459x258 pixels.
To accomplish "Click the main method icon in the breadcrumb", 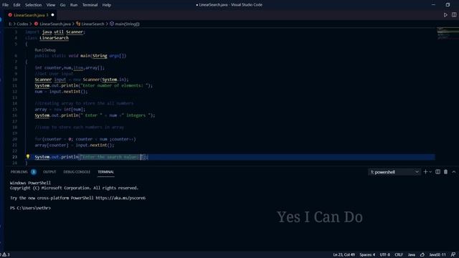I will (112, 24).
